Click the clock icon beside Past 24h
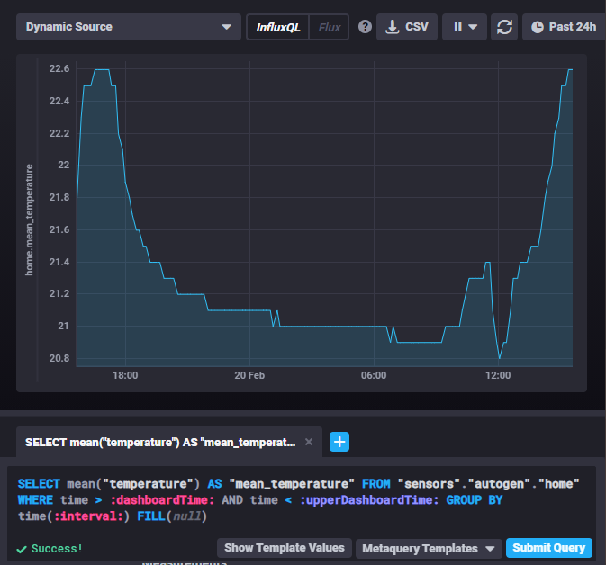The height and width of the screenshot is (565, 606). [538, 27]
